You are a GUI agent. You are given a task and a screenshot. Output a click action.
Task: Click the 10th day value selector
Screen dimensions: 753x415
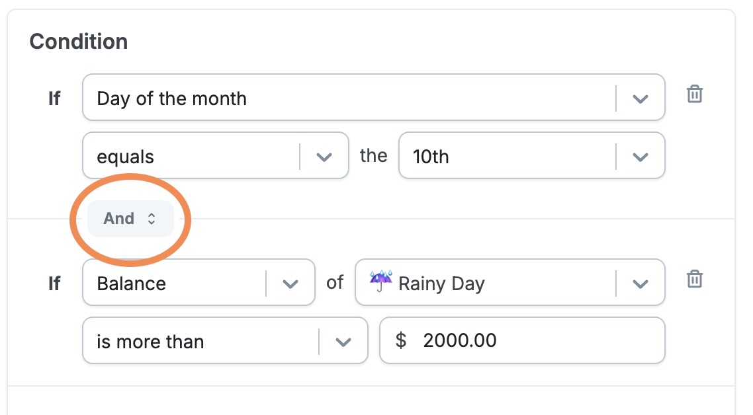coord(531,155)
